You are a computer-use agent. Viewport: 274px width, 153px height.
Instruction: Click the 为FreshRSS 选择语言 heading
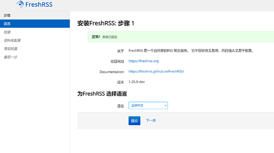tap(102, 94)
